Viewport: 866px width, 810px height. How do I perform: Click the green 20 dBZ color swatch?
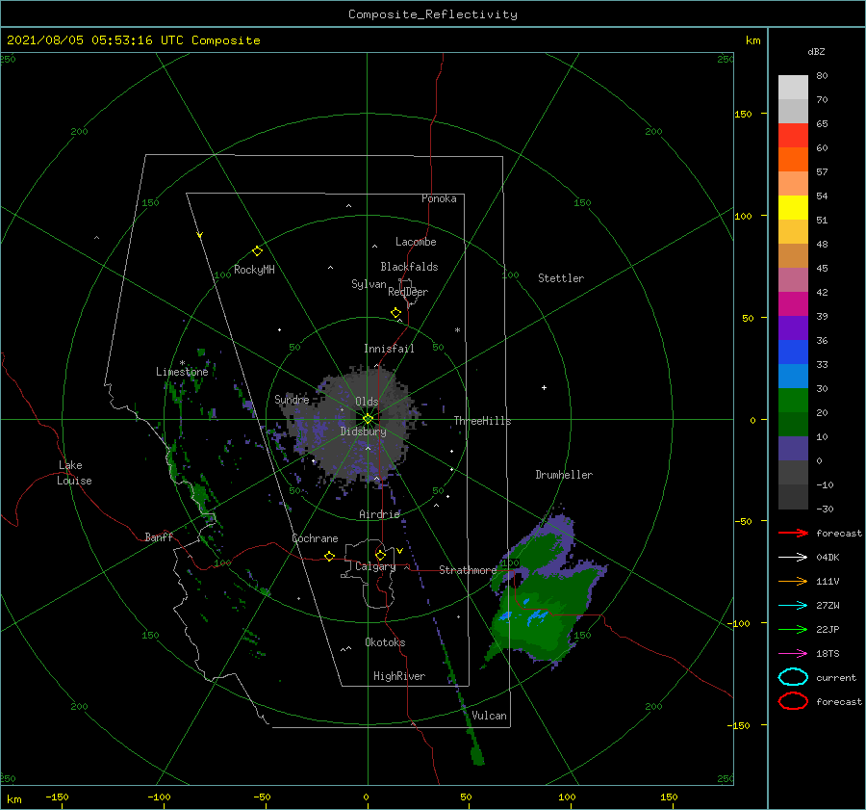click(793, 401)
